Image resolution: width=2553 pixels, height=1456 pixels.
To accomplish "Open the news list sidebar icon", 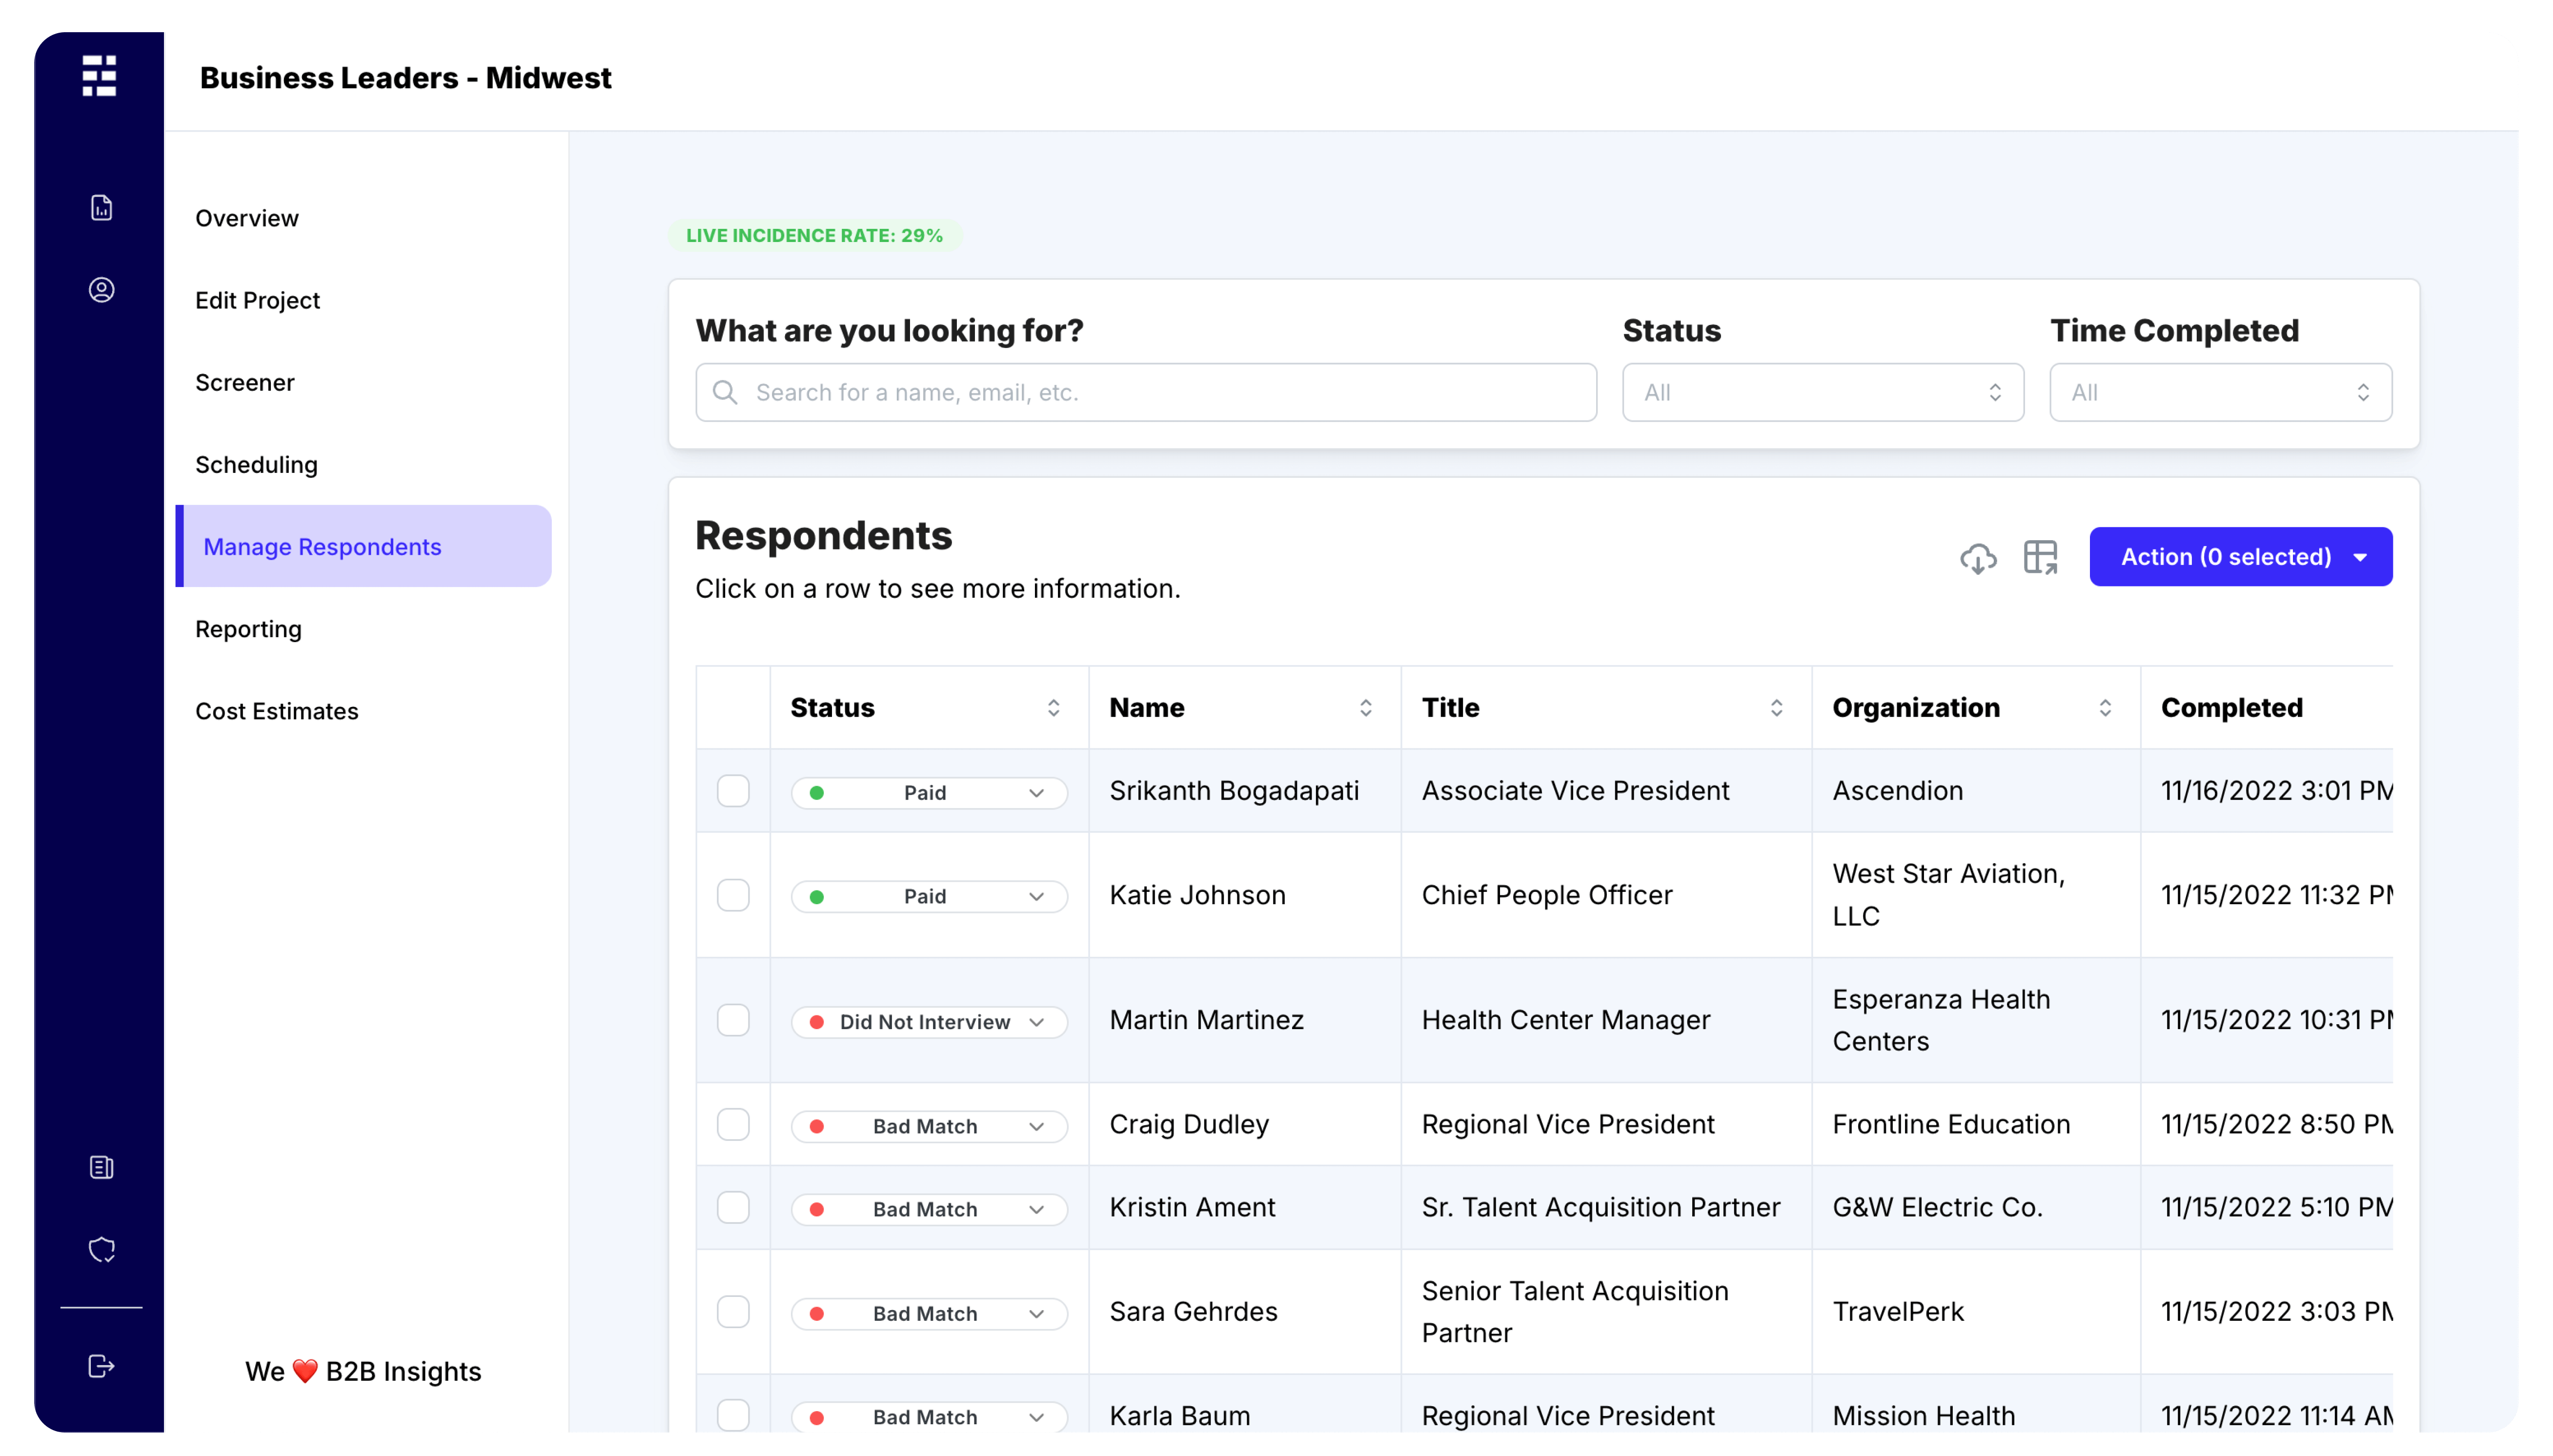I will pos(101,1167).
